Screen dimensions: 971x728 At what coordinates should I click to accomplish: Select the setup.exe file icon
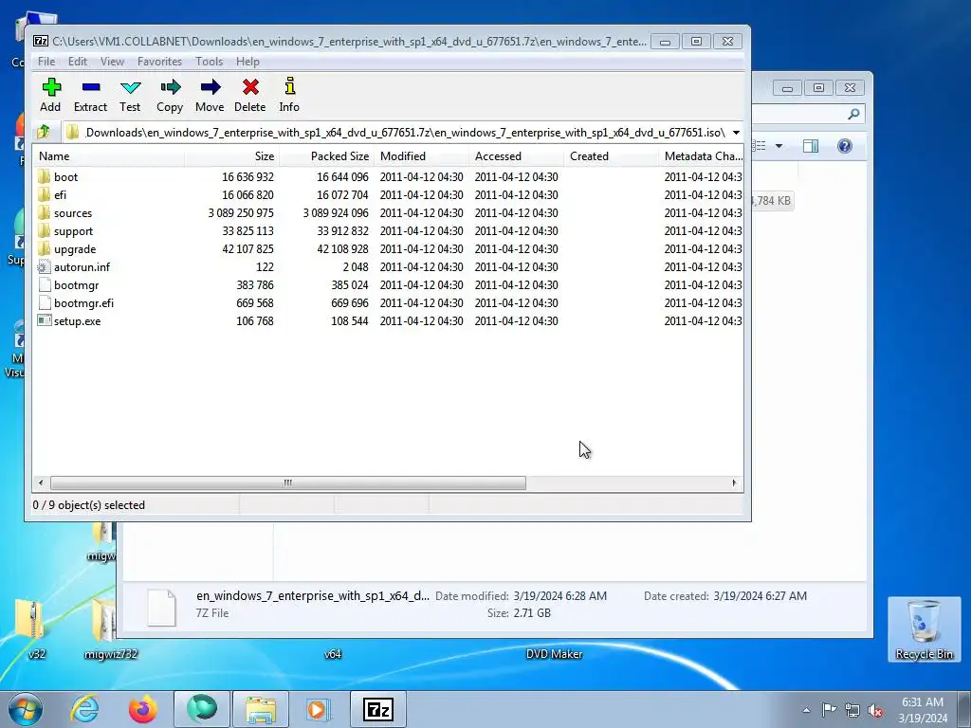point(44,320)
